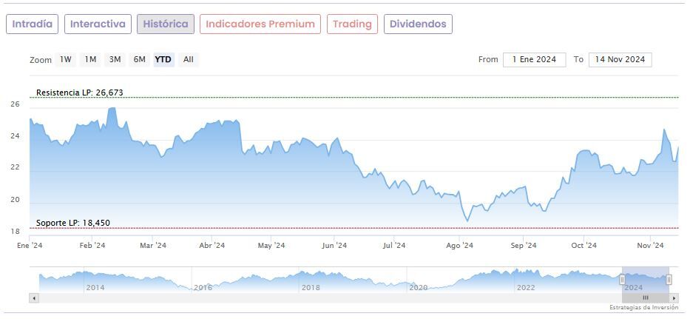The width and height of the screenshot is (690, 319).
Task: Grab the left navigator range handle
Action: tap(622, 279)
